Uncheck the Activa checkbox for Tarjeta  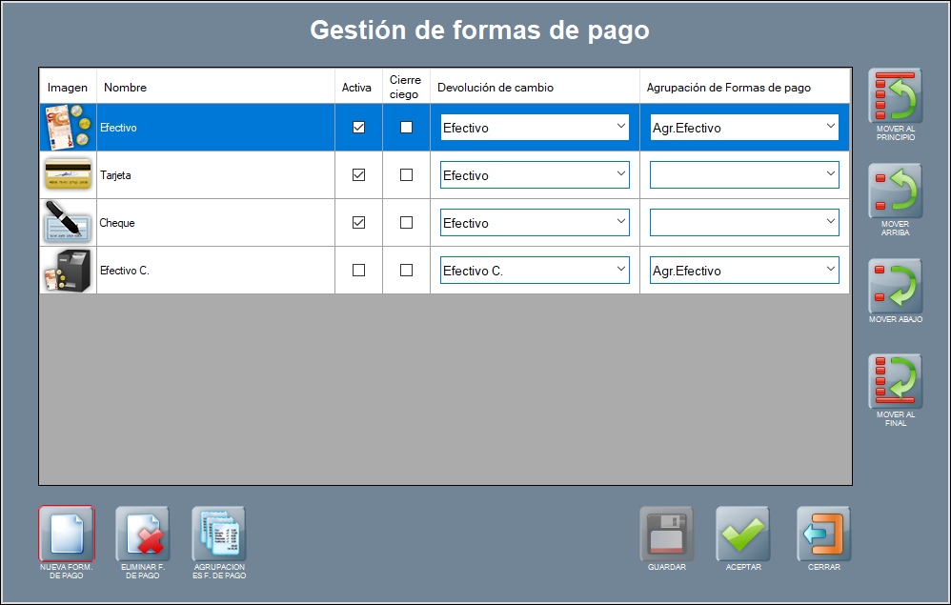point(358,175)
